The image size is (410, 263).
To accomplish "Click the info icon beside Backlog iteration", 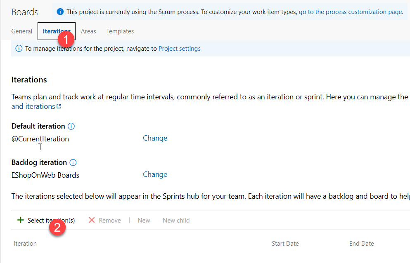I will pyautogui.click(x=73, y=162).
